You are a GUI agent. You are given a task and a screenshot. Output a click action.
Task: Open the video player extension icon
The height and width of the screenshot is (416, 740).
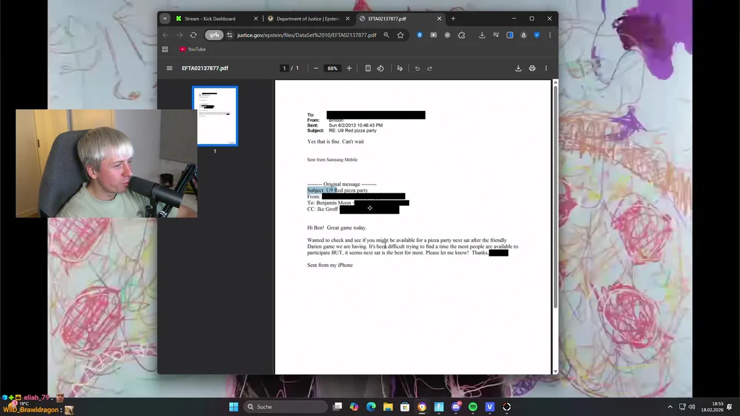point(434,35)
